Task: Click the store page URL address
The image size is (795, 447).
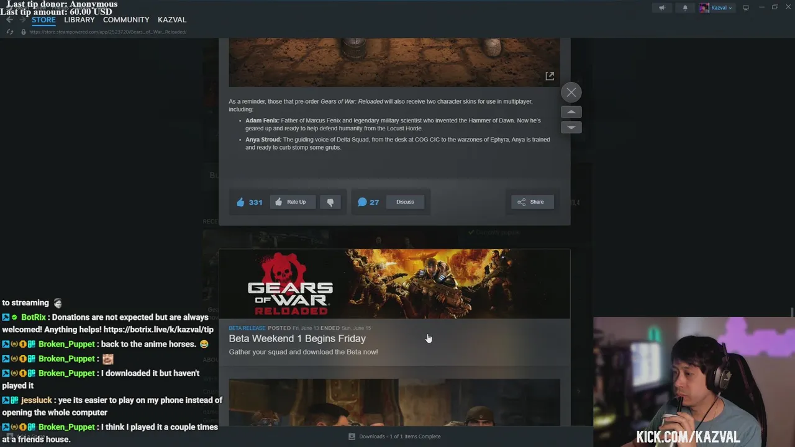Action: point(107,32)
